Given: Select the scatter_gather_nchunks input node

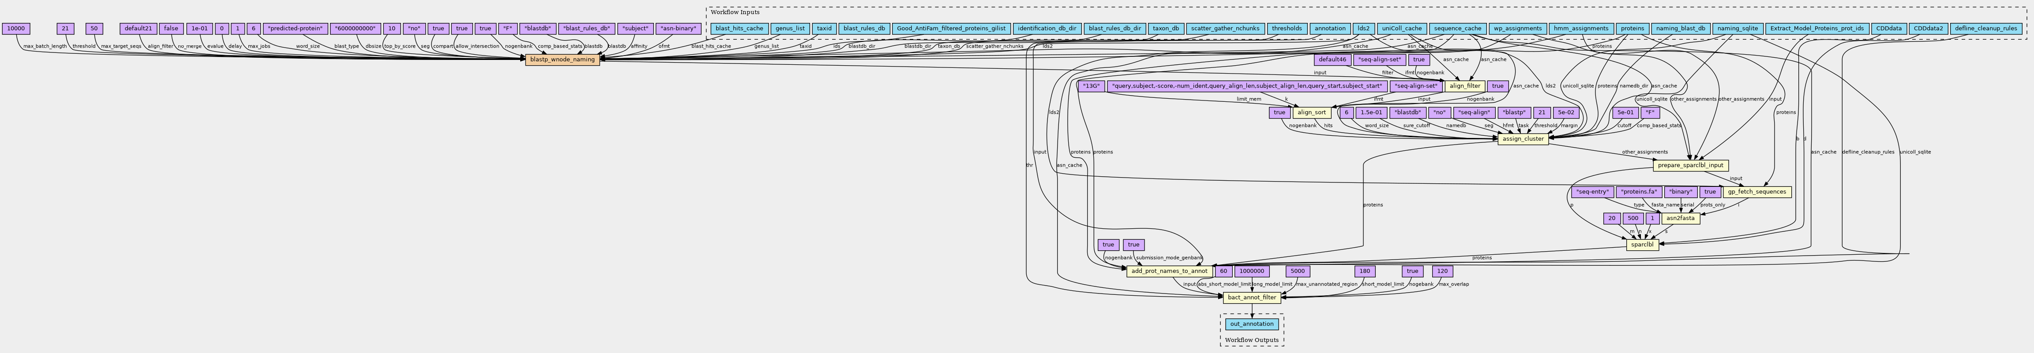Looking at the screenshot, I should tap(1225, 28).
